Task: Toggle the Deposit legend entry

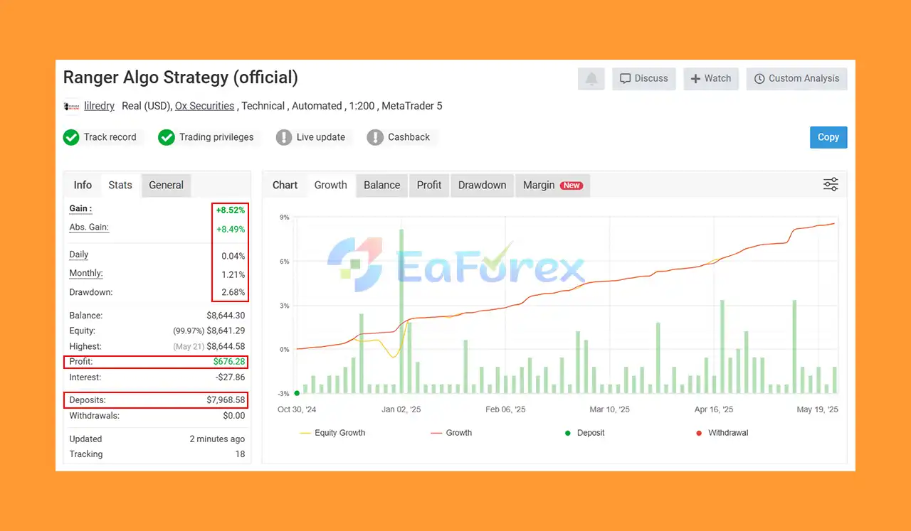Action: [x=584, y=433]
